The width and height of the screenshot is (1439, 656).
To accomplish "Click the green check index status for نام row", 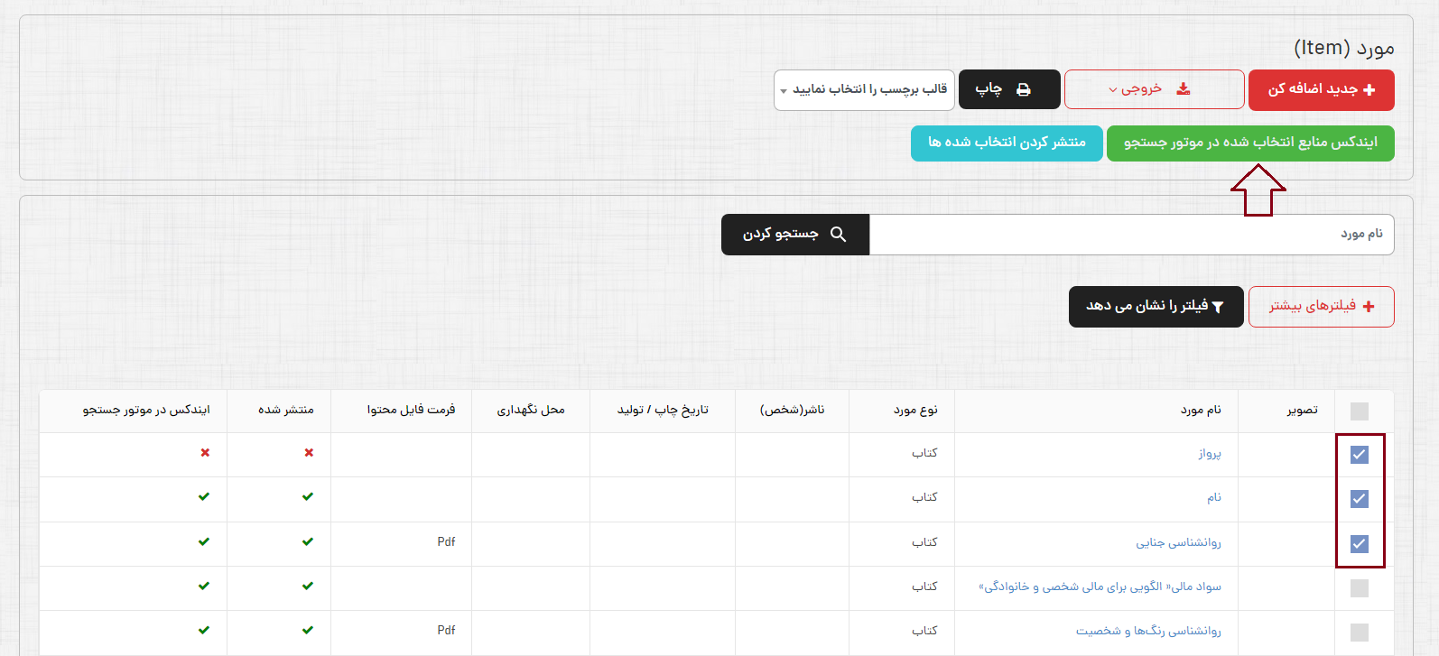I will pos(204,497).
